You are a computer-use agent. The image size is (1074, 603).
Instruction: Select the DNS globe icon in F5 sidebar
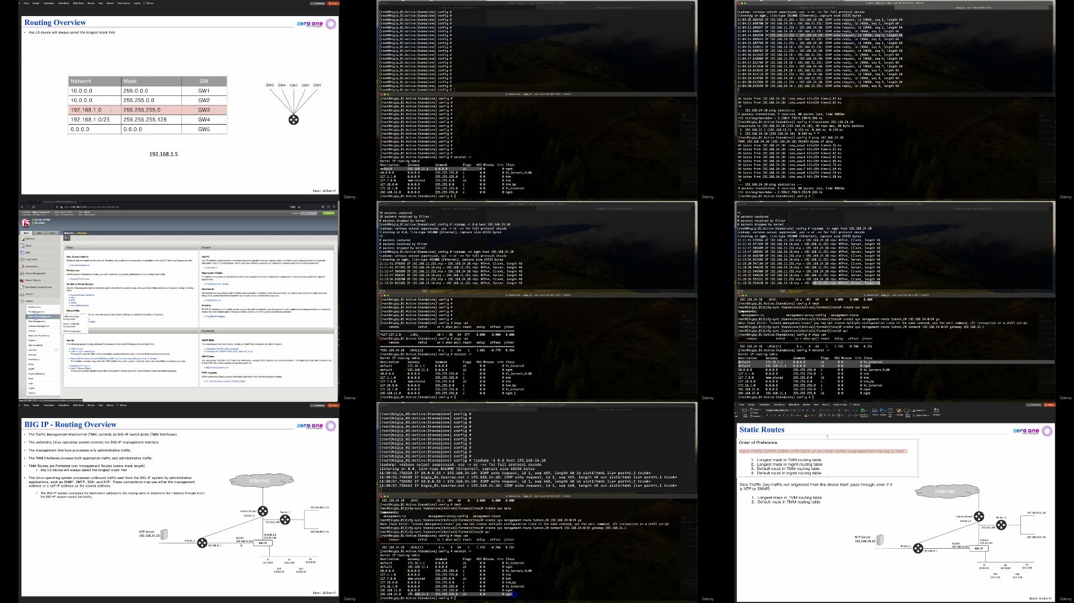(x=22, y=252)
